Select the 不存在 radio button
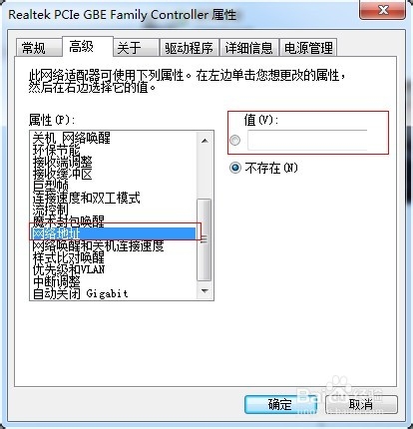The width and height of the screenshot is (413, 429). [x=235, y=168]
